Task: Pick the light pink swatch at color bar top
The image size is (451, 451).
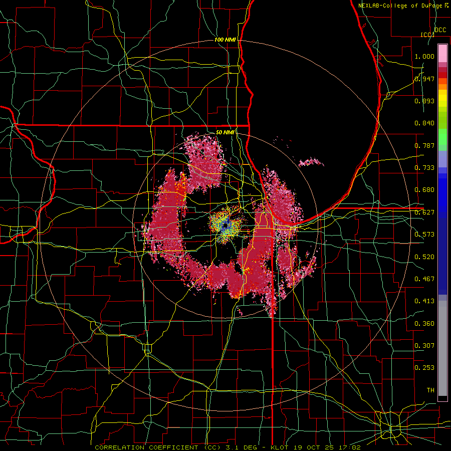Action: pyautogui.click(x=442, y=53)
